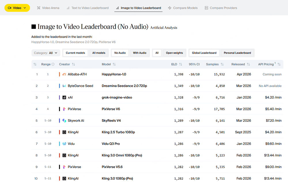Click the Vidu logo icon

coord(64,144)
